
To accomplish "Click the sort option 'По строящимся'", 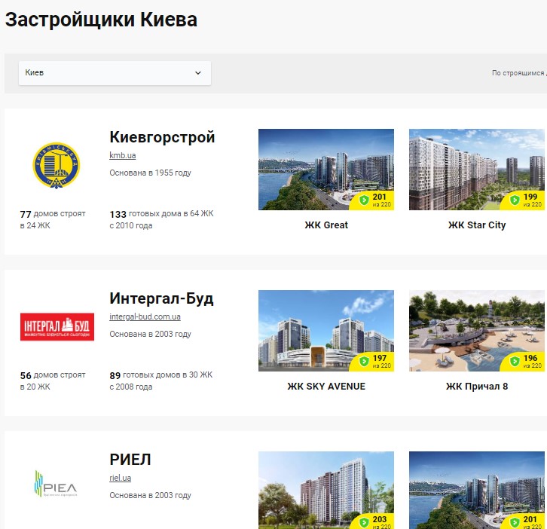I will [518, 73].
